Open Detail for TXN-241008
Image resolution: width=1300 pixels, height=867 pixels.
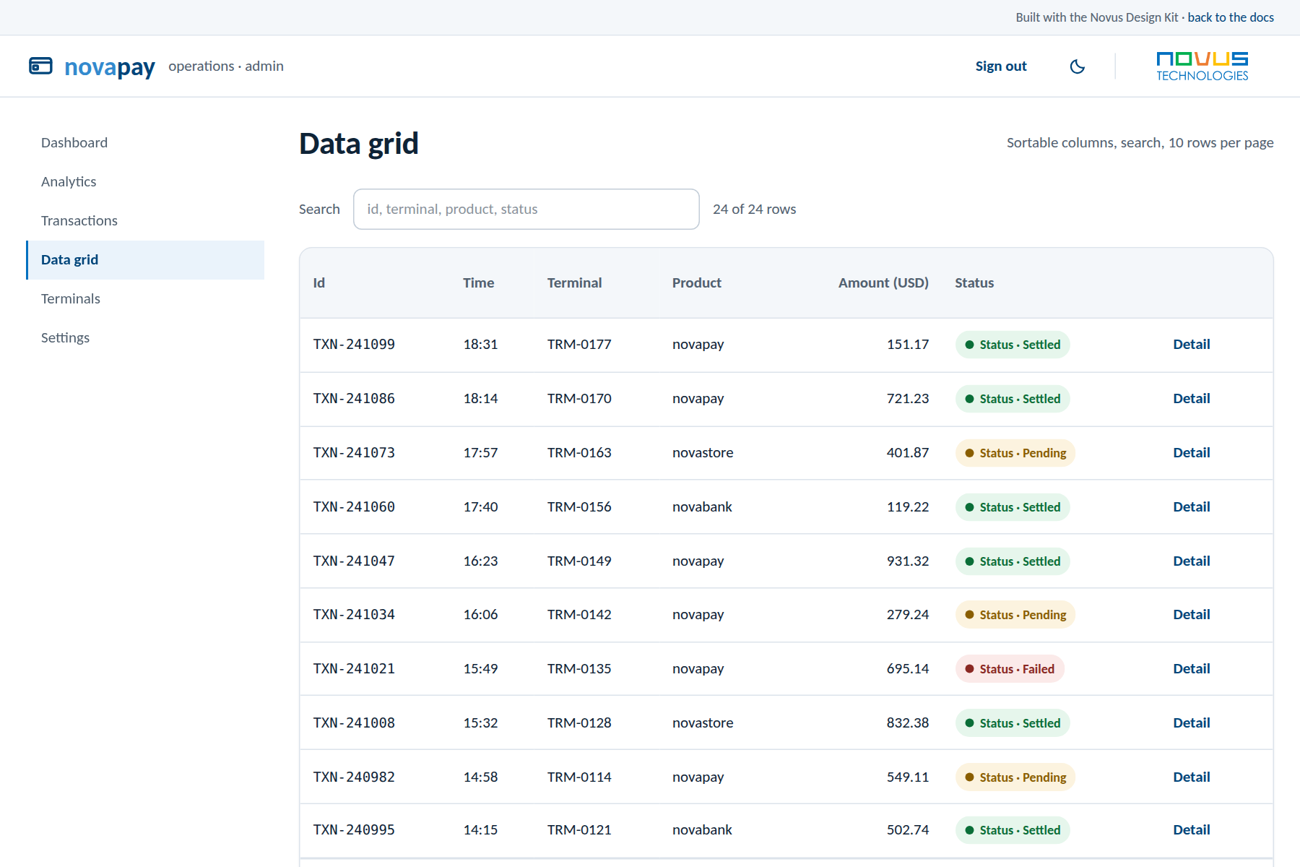point(1191,723)
